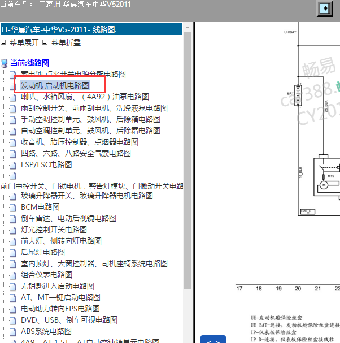
Task: Click document icon beside 倒车雷达、电动后视镜电路图
Action: point(12,219)
